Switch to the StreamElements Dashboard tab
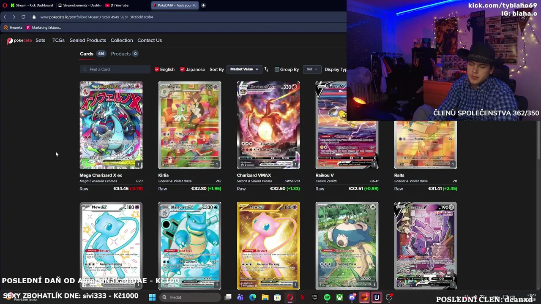 (x=79, y=5)
